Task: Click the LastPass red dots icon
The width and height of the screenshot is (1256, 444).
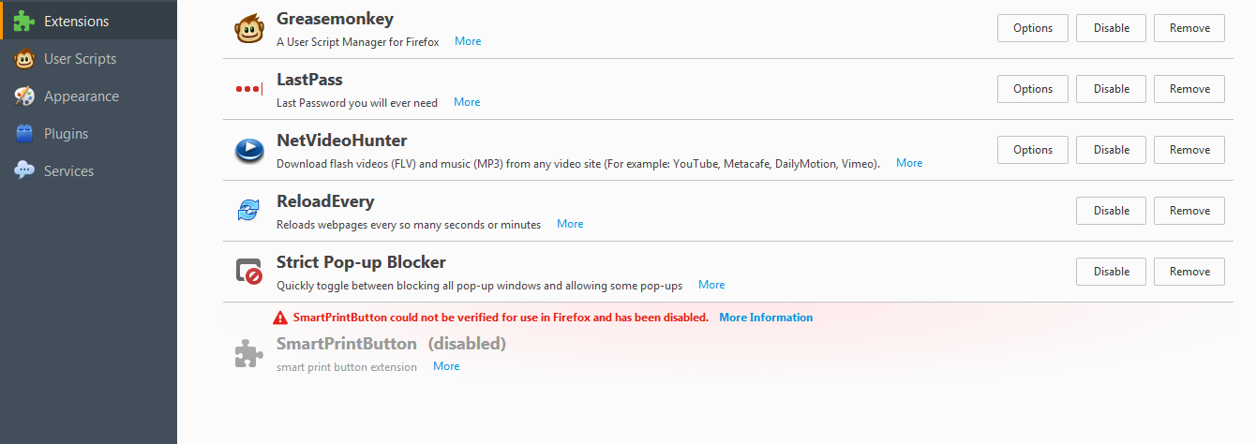Action: click(248, 89)
